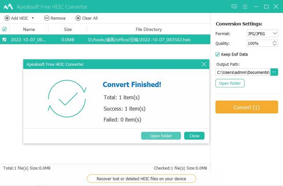283x186 pixels.
Task: Click Remove in the toolbar
Action: (55, 18)
